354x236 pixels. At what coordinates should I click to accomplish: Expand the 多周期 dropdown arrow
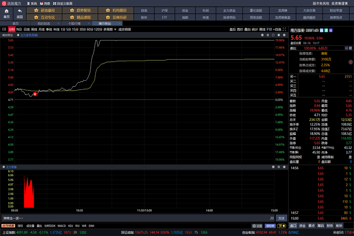click(x=115, y=29)
